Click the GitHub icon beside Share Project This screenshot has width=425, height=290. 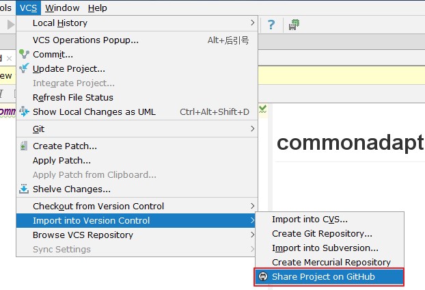point(262,277)
